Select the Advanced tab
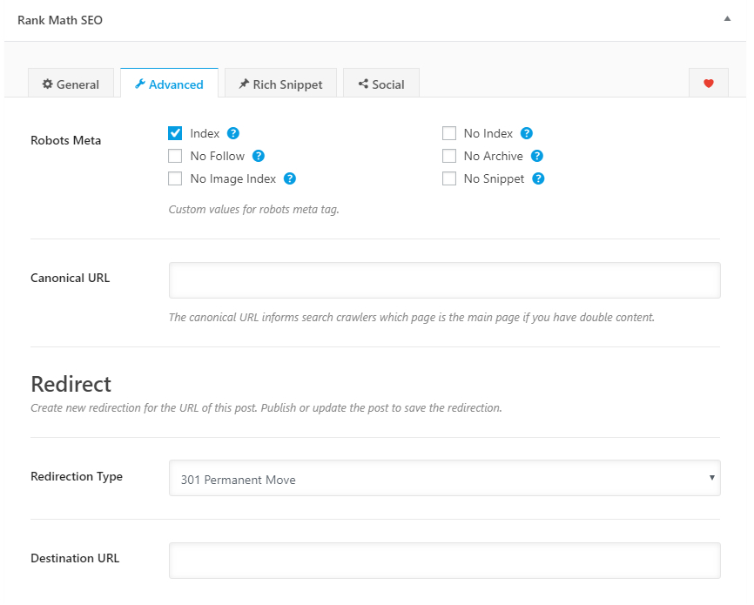This screenshot has width=754, height=605. (169, 84)
